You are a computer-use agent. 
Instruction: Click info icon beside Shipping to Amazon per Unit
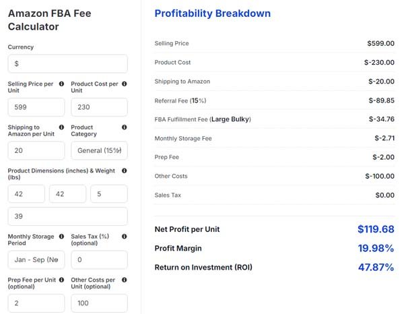[x=61, y=127]
